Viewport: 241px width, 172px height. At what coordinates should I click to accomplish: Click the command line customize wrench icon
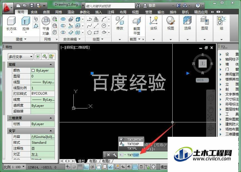(x=114, y=155)
